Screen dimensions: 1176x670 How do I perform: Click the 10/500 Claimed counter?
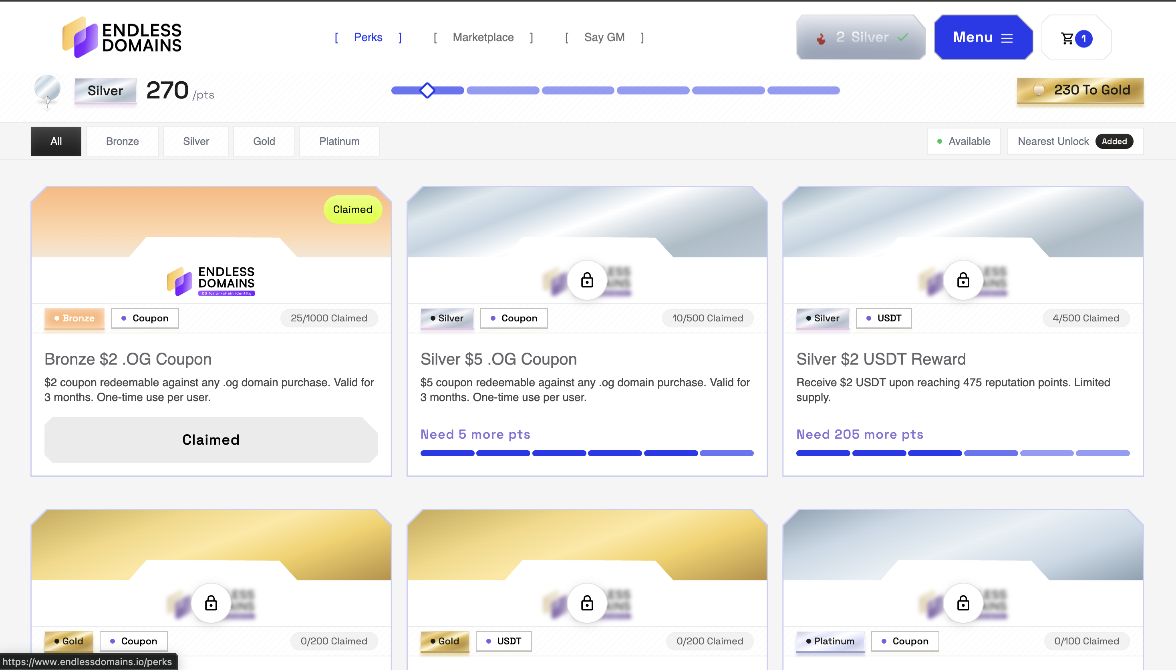tap(708, 319)
